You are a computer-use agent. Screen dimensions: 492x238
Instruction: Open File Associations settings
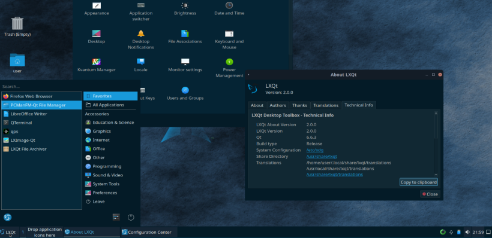click(185, 37)
